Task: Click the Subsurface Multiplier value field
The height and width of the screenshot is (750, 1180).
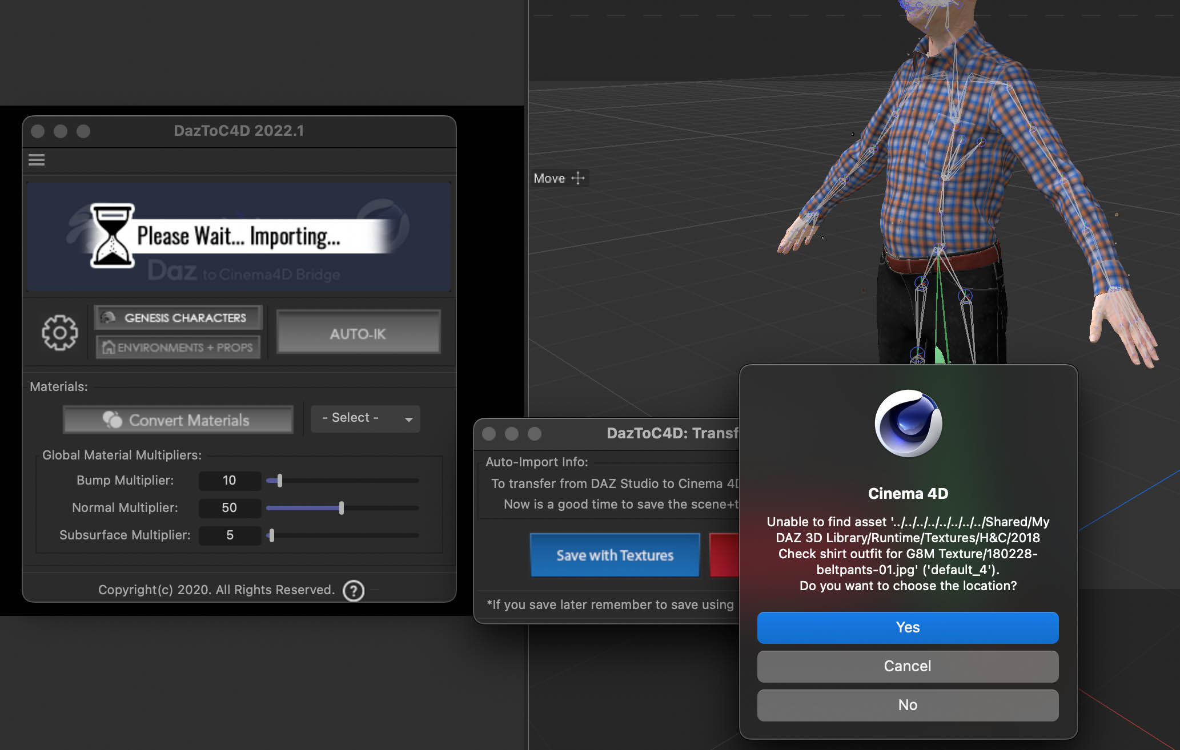Action: pos(230,535)
